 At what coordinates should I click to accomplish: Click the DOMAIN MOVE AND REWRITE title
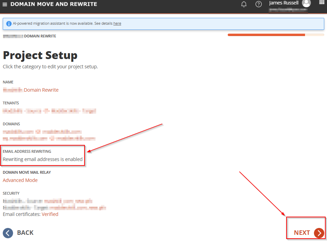(54, 4)
